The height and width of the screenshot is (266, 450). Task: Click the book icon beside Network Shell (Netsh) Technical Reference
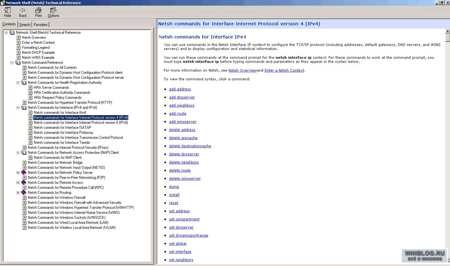[x=12, y=33]
